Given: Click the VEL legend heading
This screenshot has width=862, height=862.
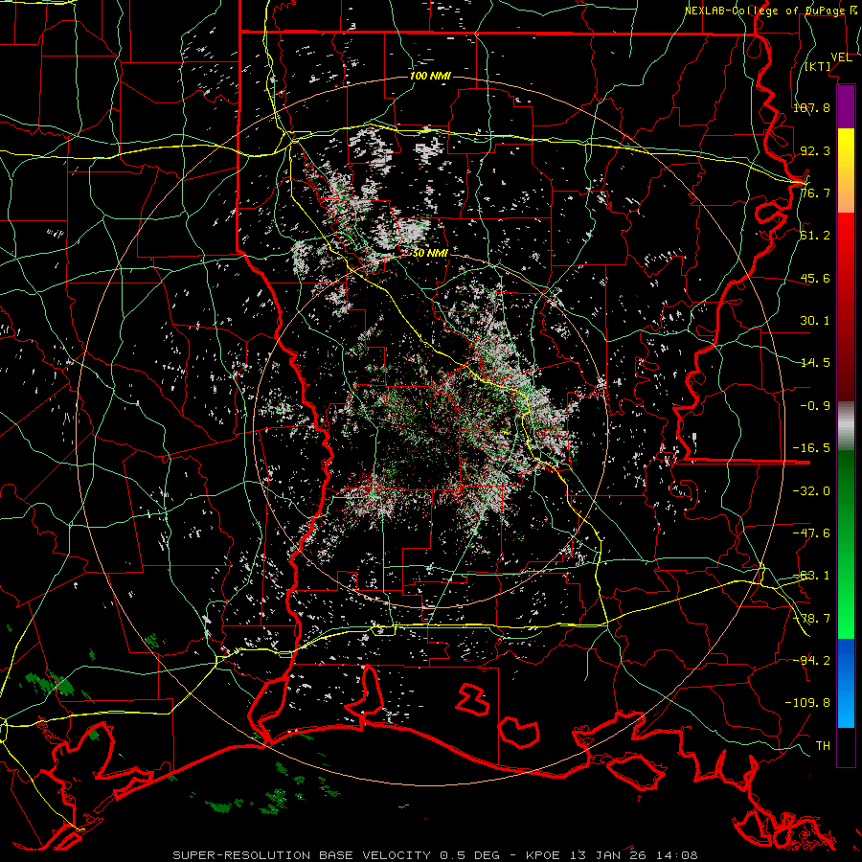Looking at the screenshot, I should [x=841, y=57].
